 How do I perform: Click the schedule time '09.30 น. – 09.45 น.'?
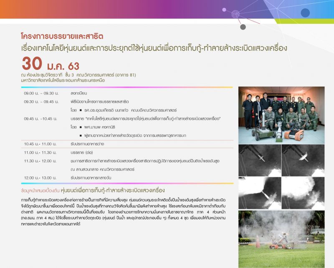[41, 102]
